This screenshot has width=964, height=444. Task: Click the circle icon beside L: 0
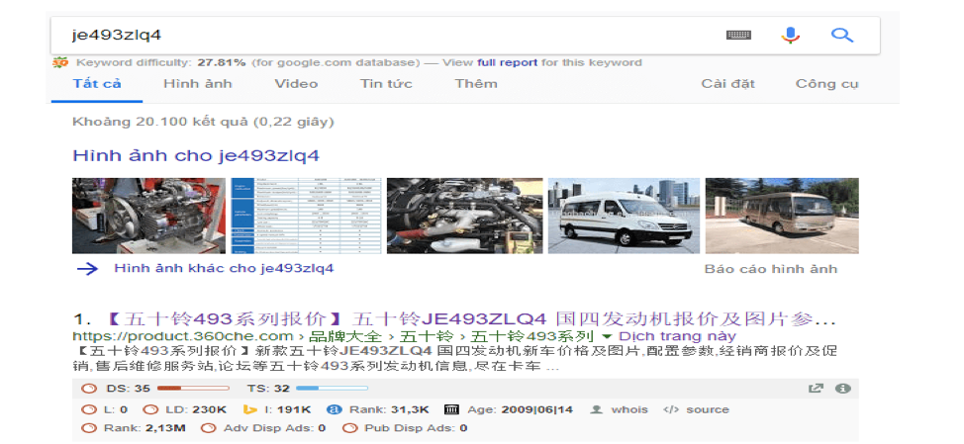pyautogui.click(x=89, y=409)
